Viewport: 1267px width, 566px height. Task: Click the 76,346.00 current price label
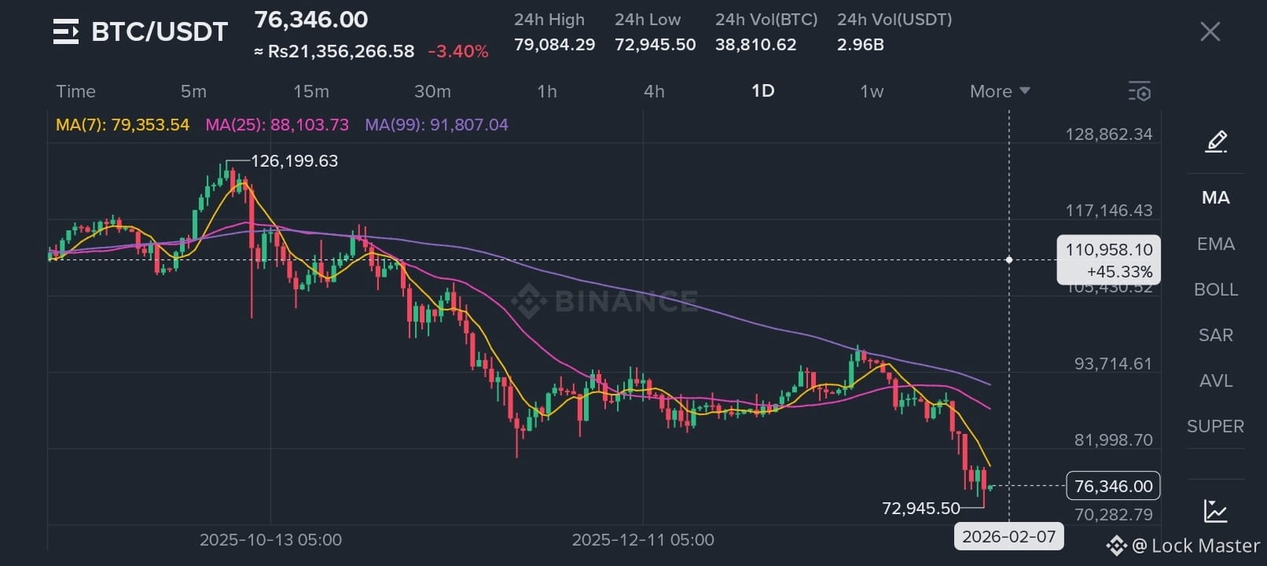click(x=1113, y=486)
